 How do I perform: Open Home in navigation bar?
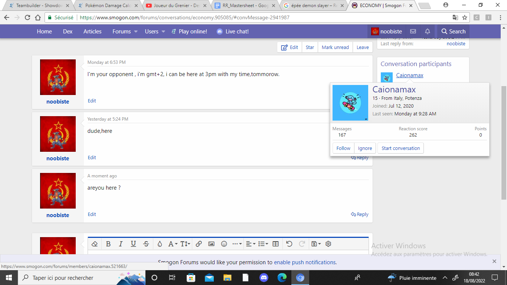(x=44, y=32)
